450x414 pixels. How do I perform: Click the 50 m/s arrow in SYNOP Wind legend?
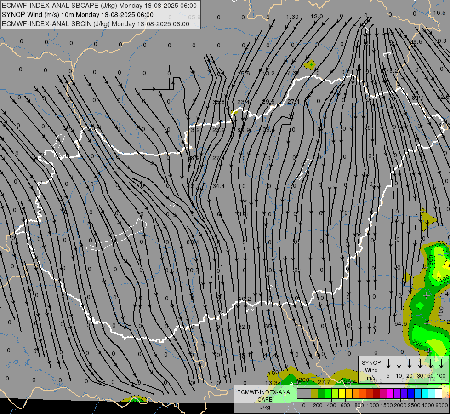(431, 363)
